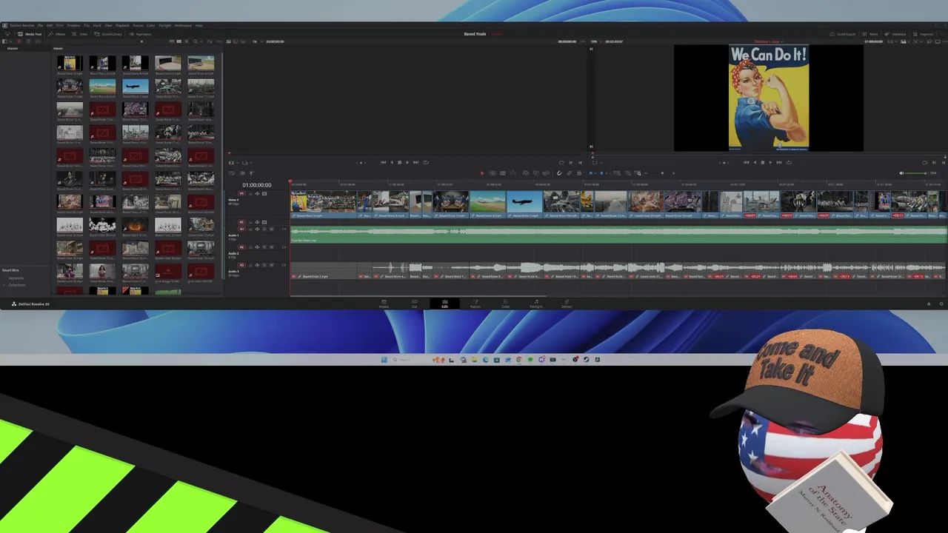948x533 pixels.
Task: Open the Fairlight menu
Action: [x=164, y=25]
